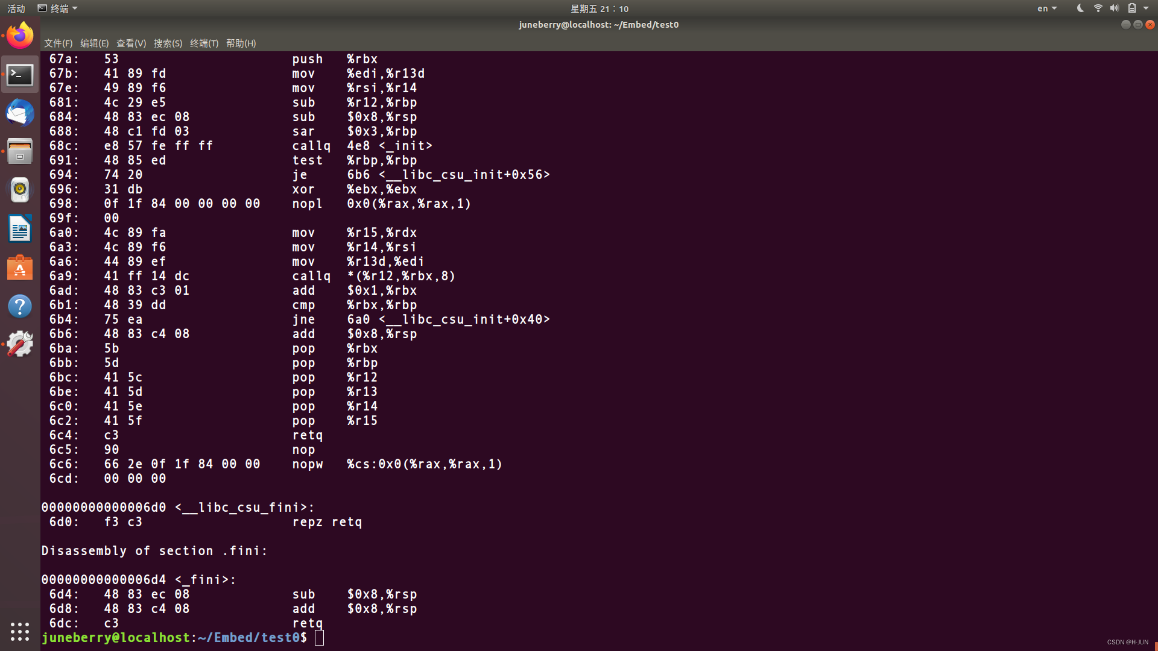Open the Help question-mark icon
The image size is (1158, 651).
(x=20, y=306)
